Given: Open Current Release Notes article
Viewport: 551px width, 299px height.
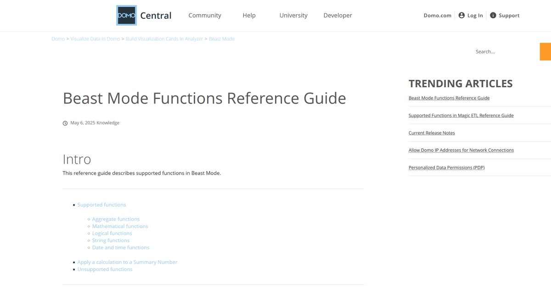Looking at the screenshot, I should click(432, 133).
